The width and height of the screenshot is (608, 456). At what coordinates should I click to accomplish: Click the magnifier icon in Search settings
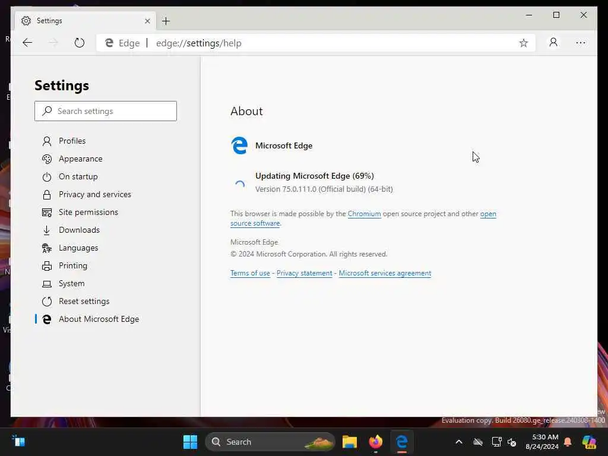(x=47, y=111)
